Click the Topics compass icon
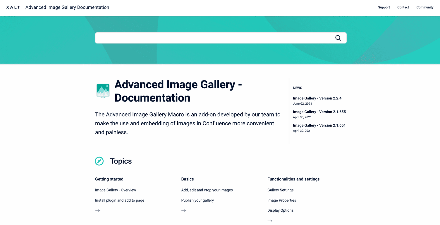 point(99,161)
